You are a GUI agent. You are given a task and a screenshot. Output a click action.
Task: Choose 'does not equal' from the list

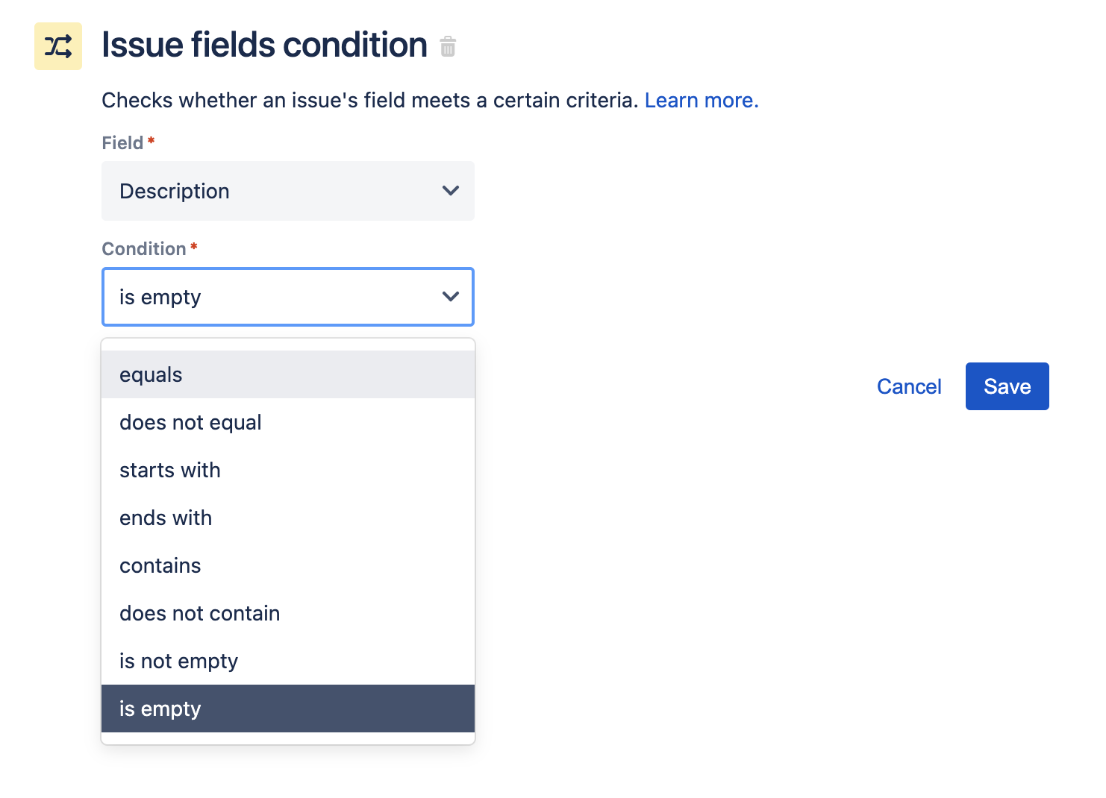click(287, 422)
